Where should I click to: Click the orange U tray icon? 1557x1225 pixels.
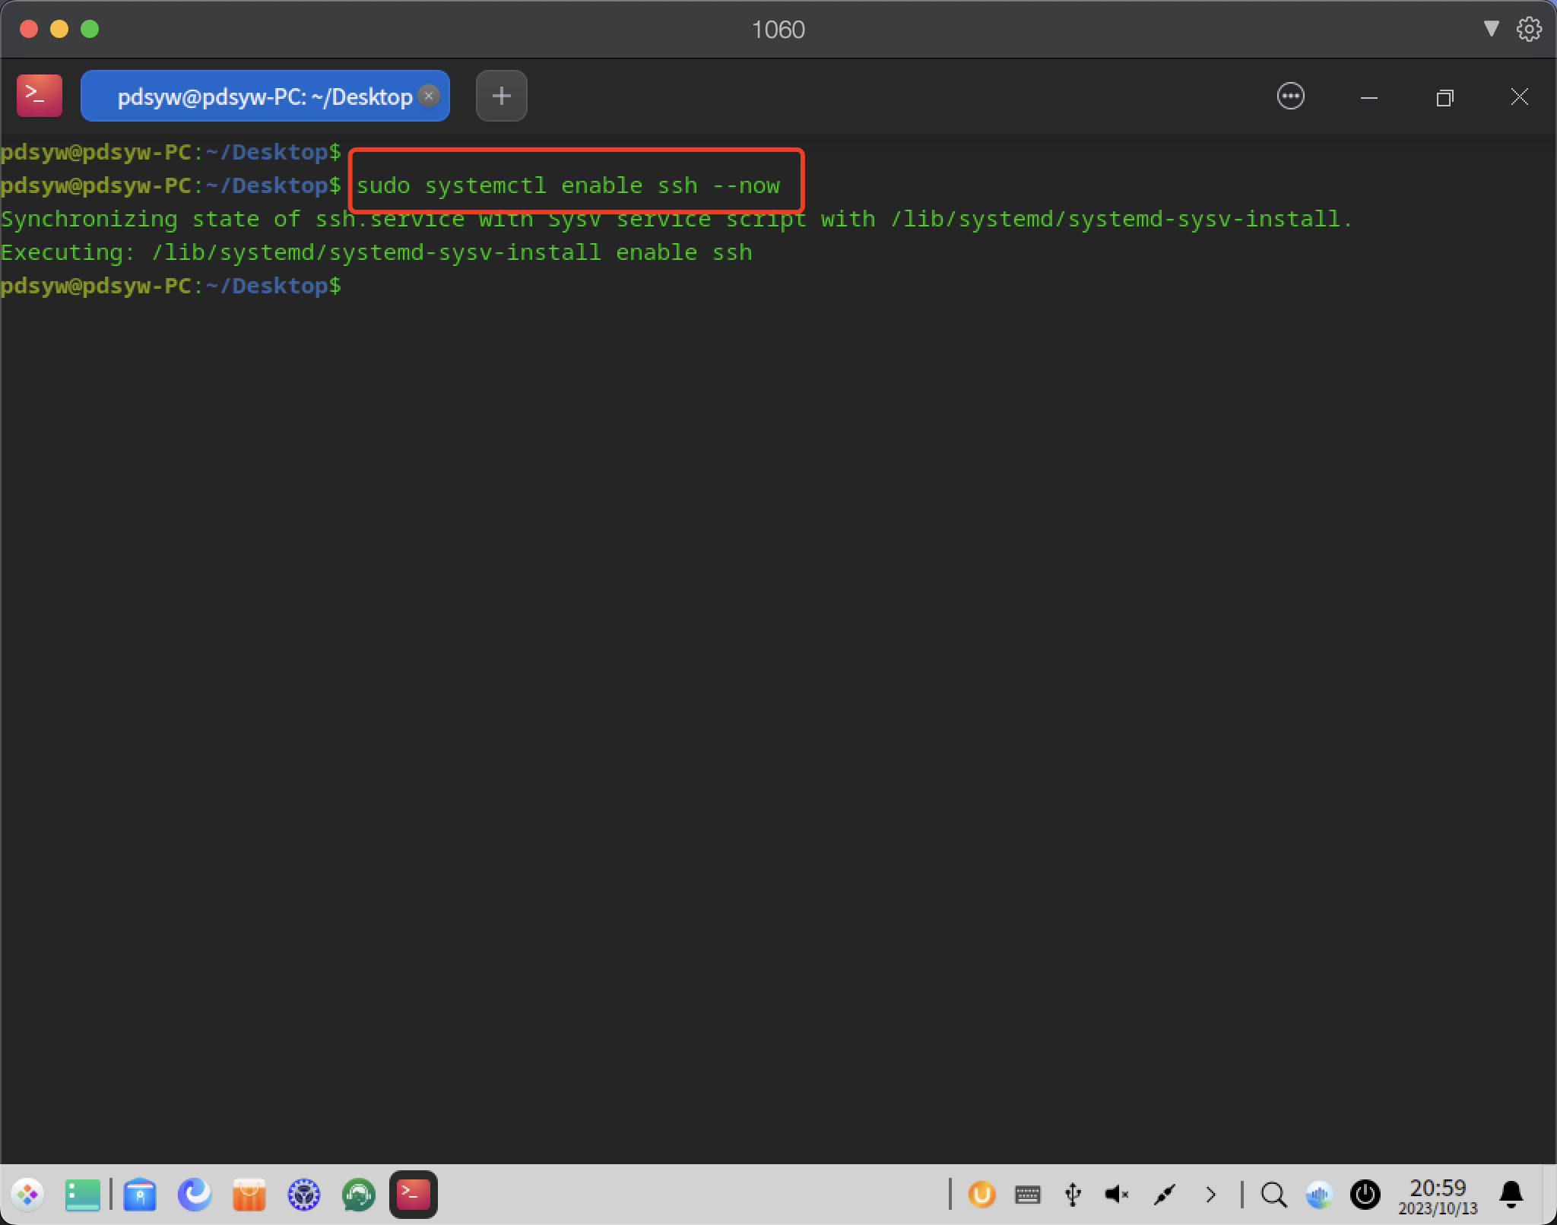tap(981, 1195)
